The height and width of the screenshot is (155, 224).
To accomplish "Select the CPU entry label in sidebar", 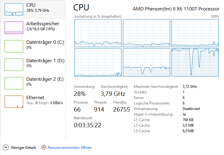I will (x=31, y=5).
